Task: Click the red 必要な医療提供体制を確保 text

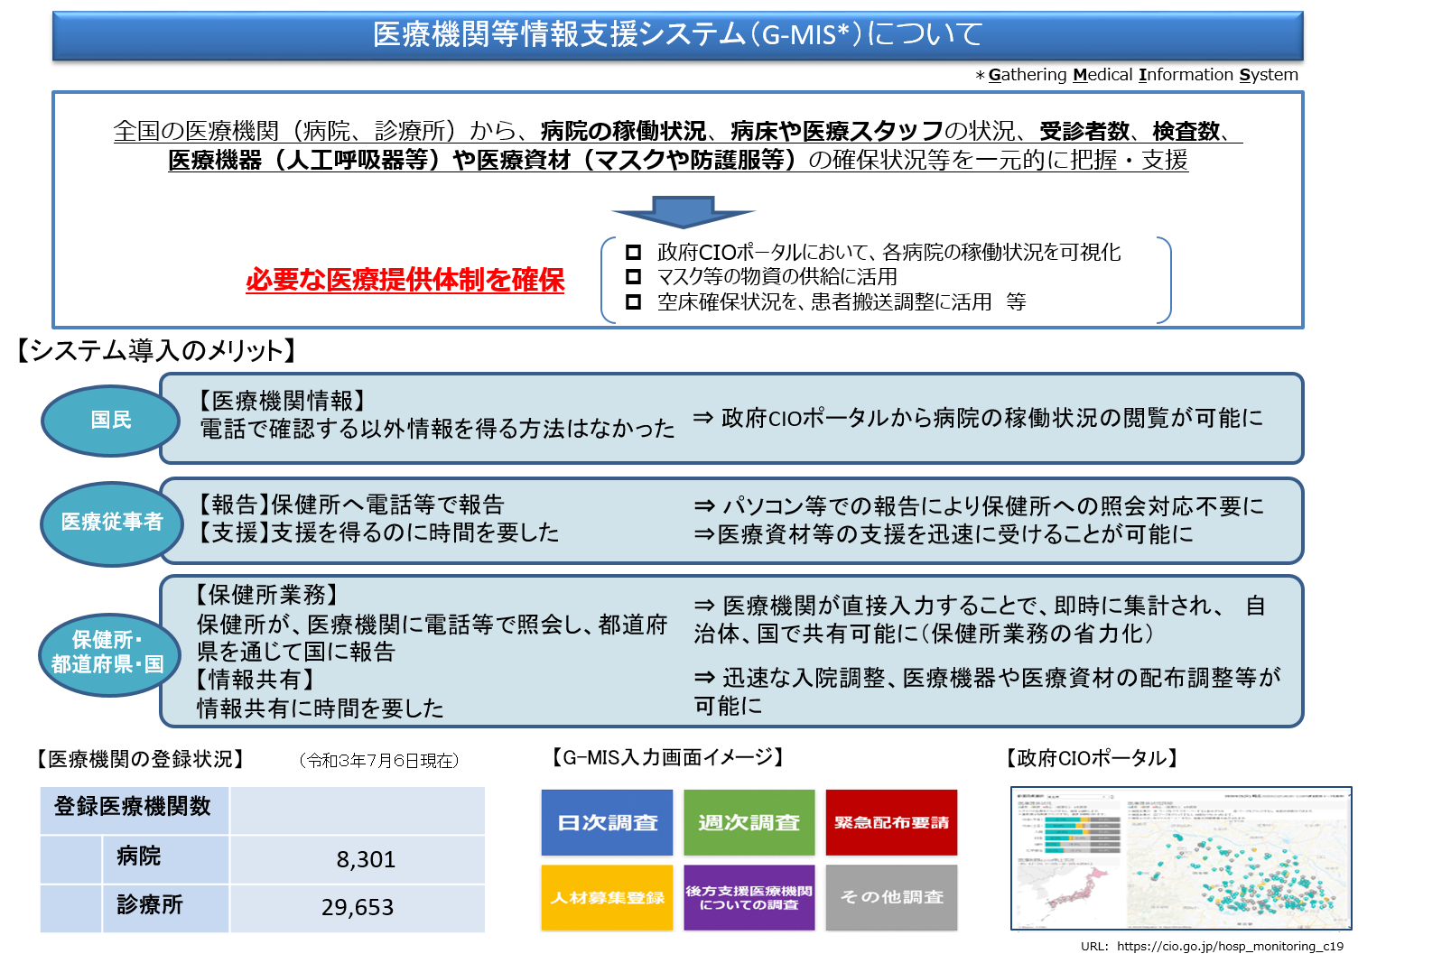Action: [405, 280]
